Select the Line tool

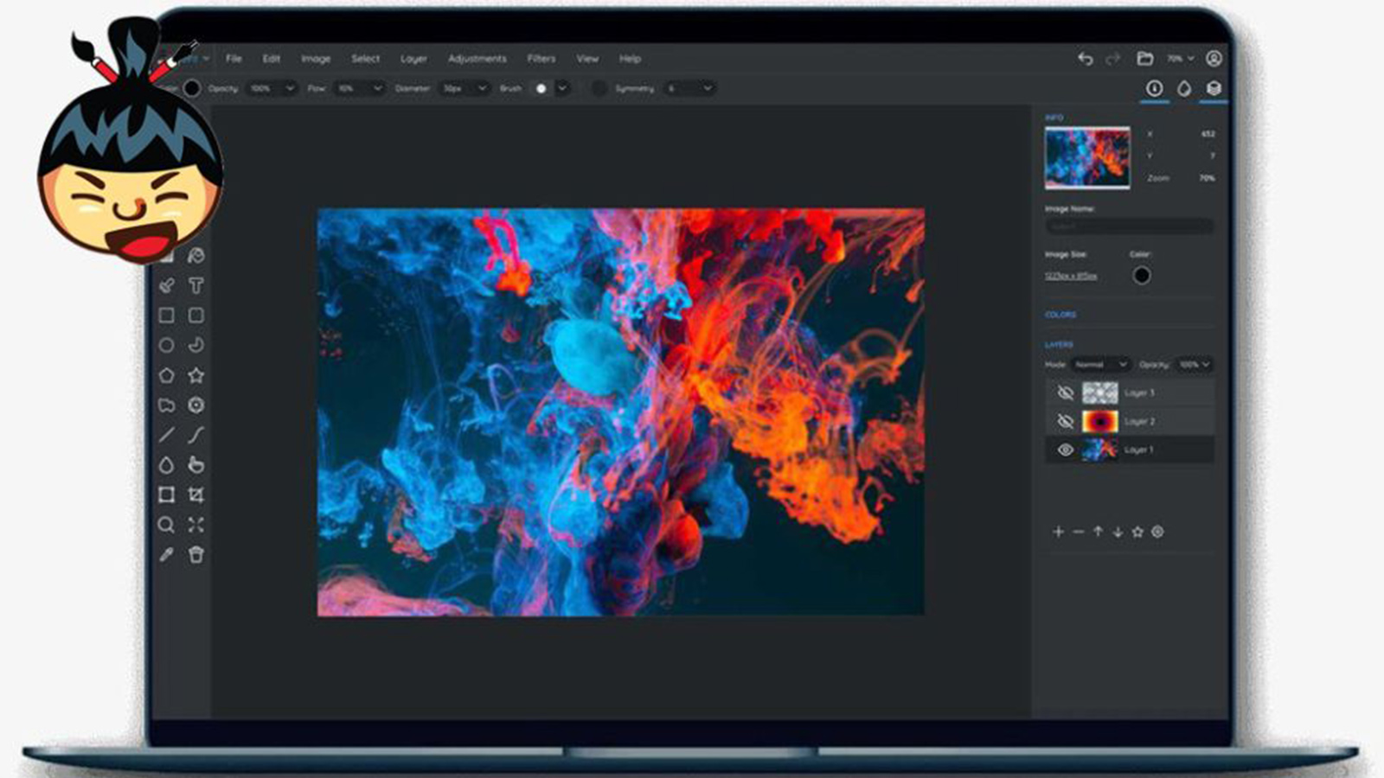tap(166, 435)
